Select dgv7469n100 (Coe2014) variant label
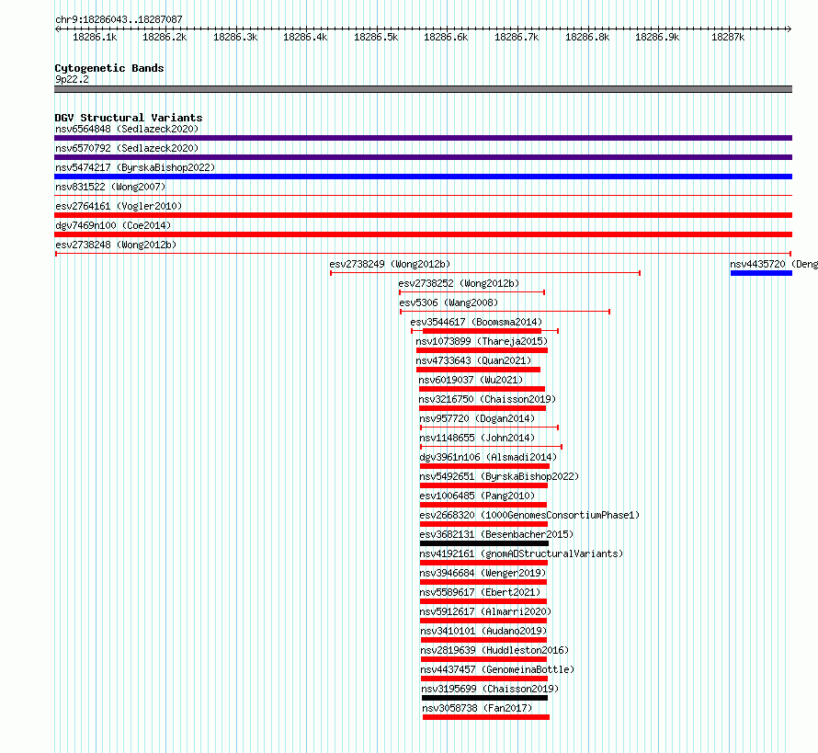The image size is (818, 753). pyautogui.click(x=113, y=225)
